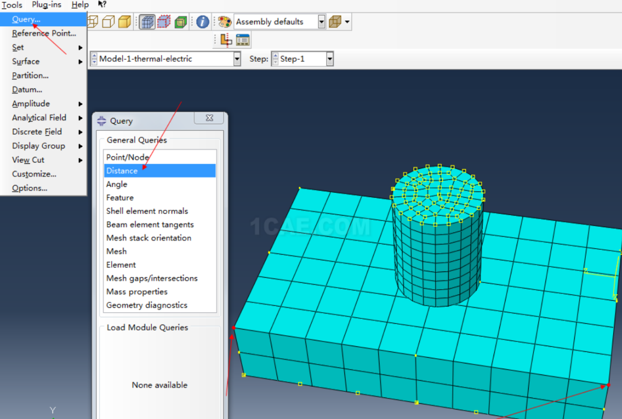Open the Step-1 dropdown

[x=330, y=59]
